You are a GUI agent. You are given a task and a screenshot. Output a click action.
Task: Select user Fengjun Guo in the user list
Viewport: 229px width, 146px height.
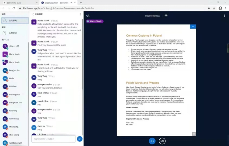click(15, 70)
